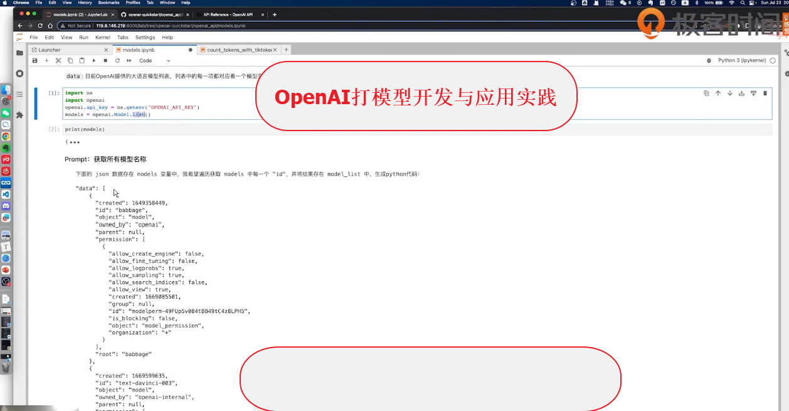The height and width of the screenshot is (411, 789).
Task: Open Chrome Bookmarks menu in macOS menu bar
Action: click(x=109, y=3)
